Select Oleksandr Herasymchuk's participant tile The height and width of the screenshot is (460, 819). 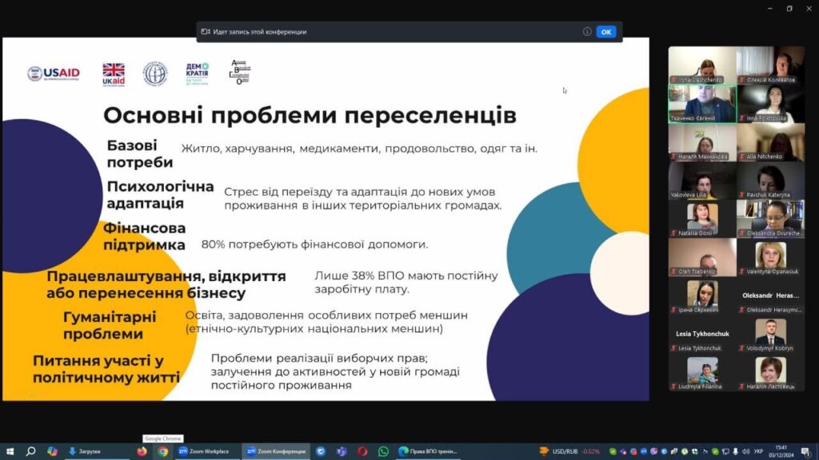[770, 299]
